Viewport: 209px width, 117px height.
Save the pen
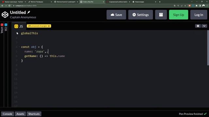(116, 15)
